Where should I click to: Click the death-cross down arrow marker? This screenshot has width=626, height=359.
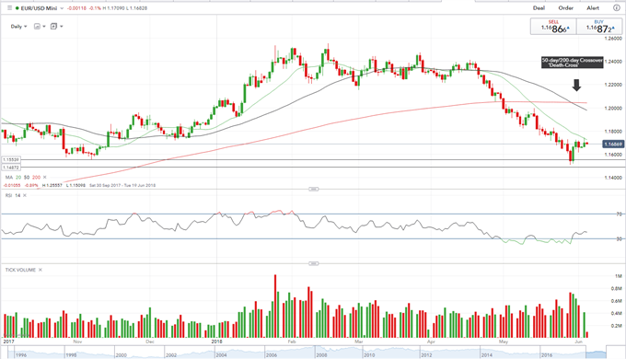[x=576, y=85]
